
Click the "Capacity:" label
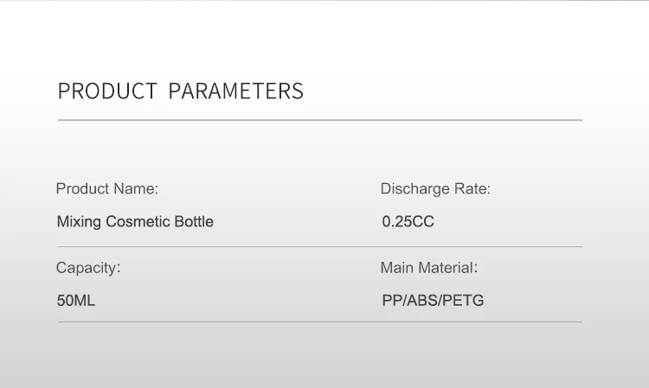click(x=88, y=268)
